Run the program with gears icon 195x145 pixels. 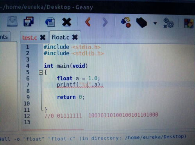(x=168, y=23)
